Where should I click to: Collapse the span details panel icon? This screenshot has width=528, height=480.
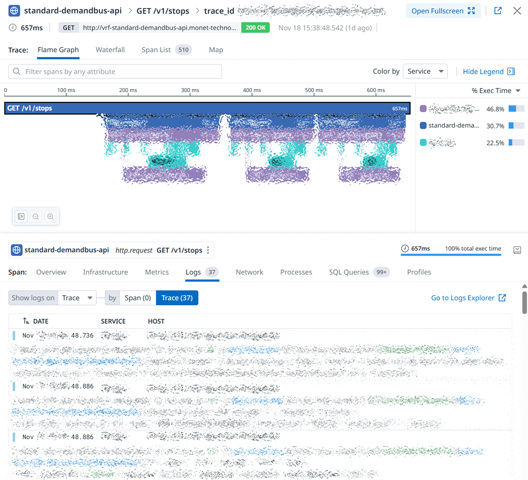pos(517,250)
